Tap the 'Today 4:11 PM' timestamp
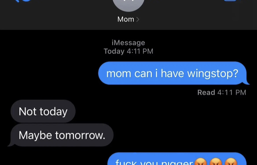The width and height of the screenshot is (257, 165). pos(128,51)
